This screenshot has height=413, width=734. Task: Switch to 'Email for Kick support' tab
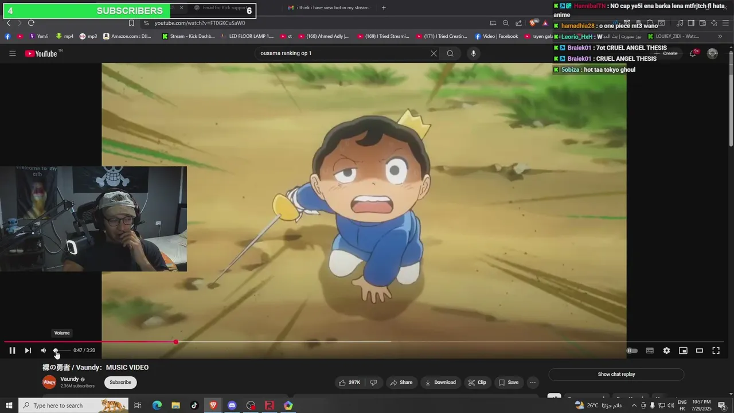pyautogui.click(x=221, y=7)
